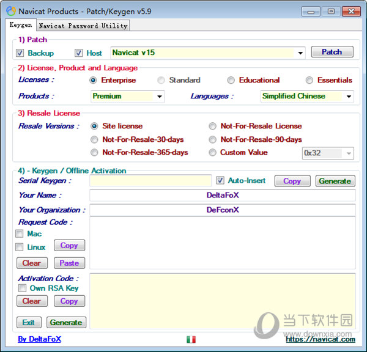Maximize the Patch/Keygen window
Viewport: 367px width, 352px height.
click(x=331, y=11)
